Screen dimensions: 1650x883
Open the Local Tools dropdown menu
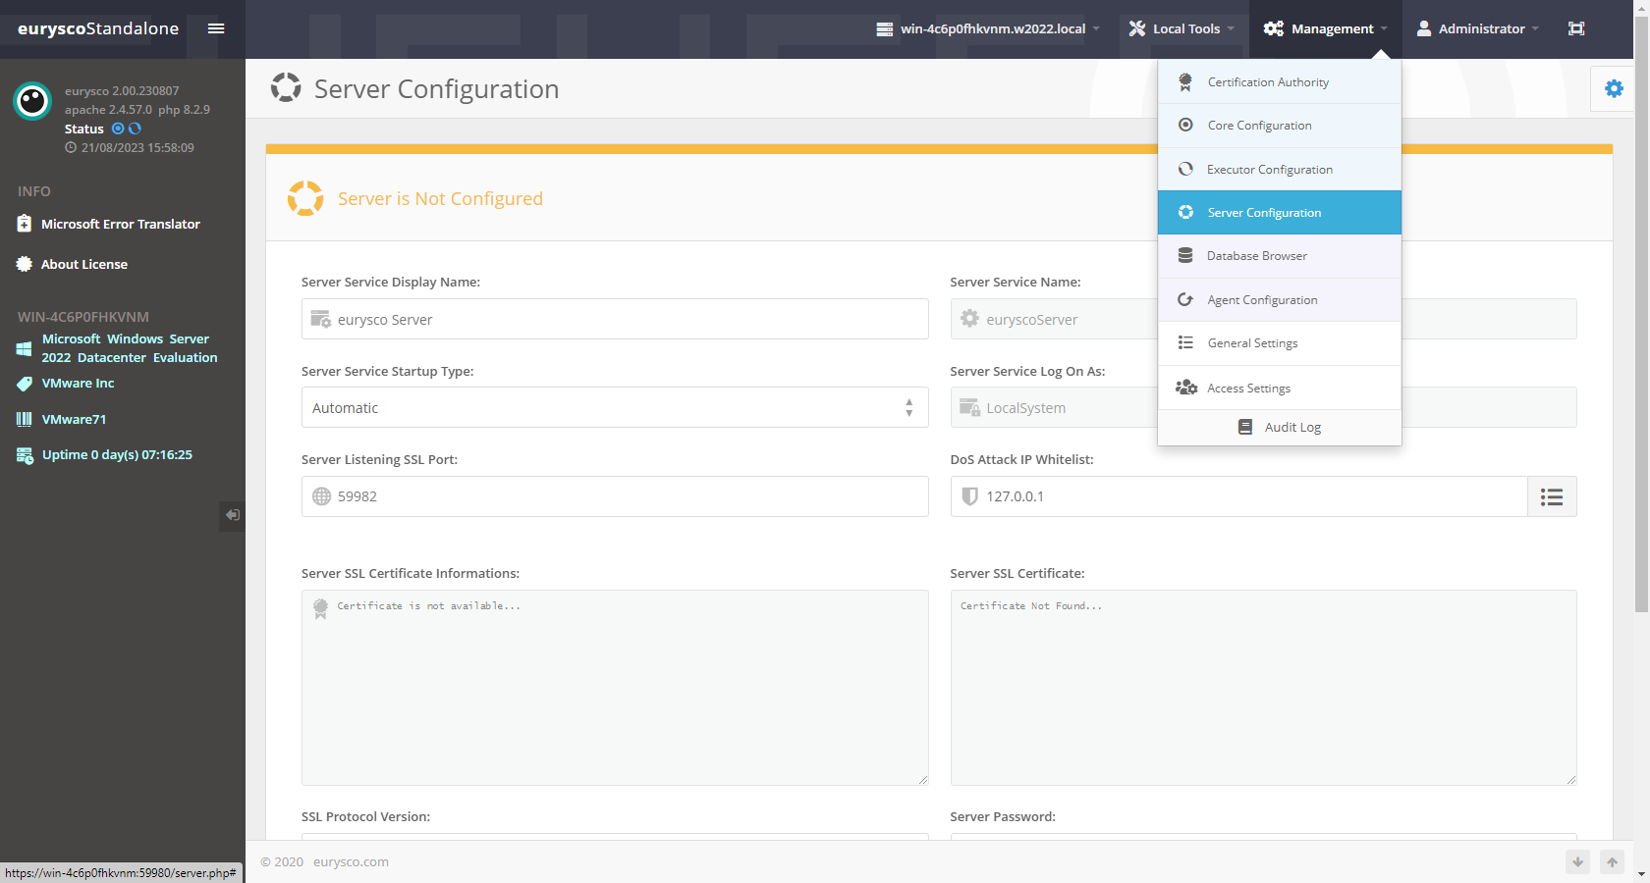pos(1182,28)
